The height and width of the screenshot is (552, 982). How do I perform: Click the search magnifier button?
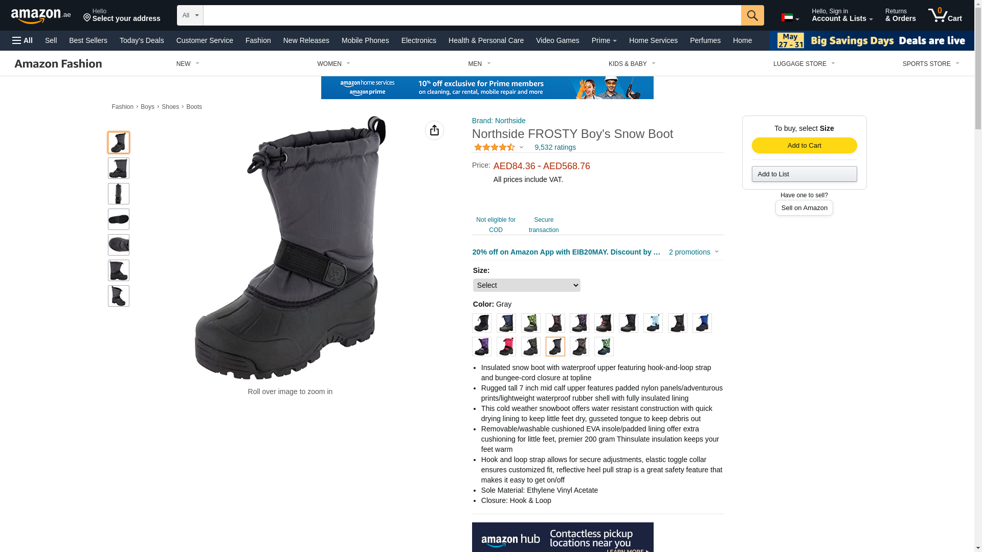[x=752, y=15]
